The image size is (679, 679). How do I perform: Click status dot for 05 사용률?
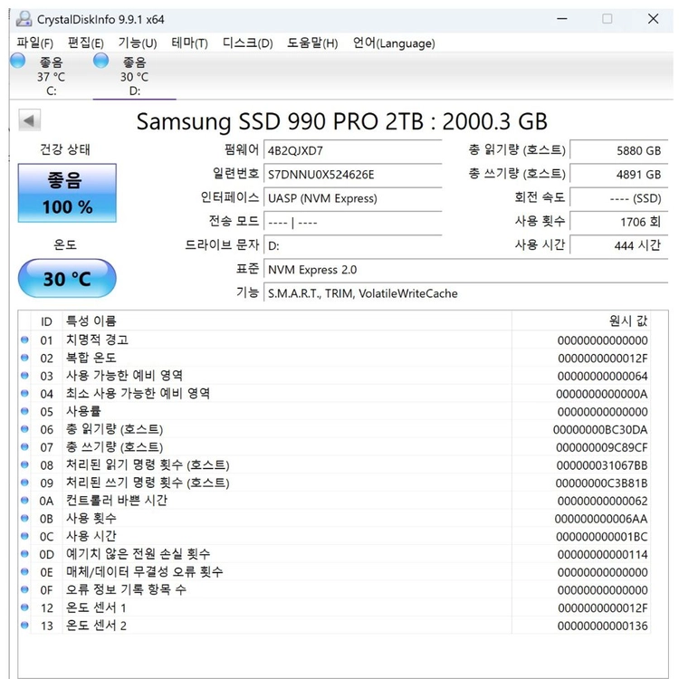(x=24, y=411)
